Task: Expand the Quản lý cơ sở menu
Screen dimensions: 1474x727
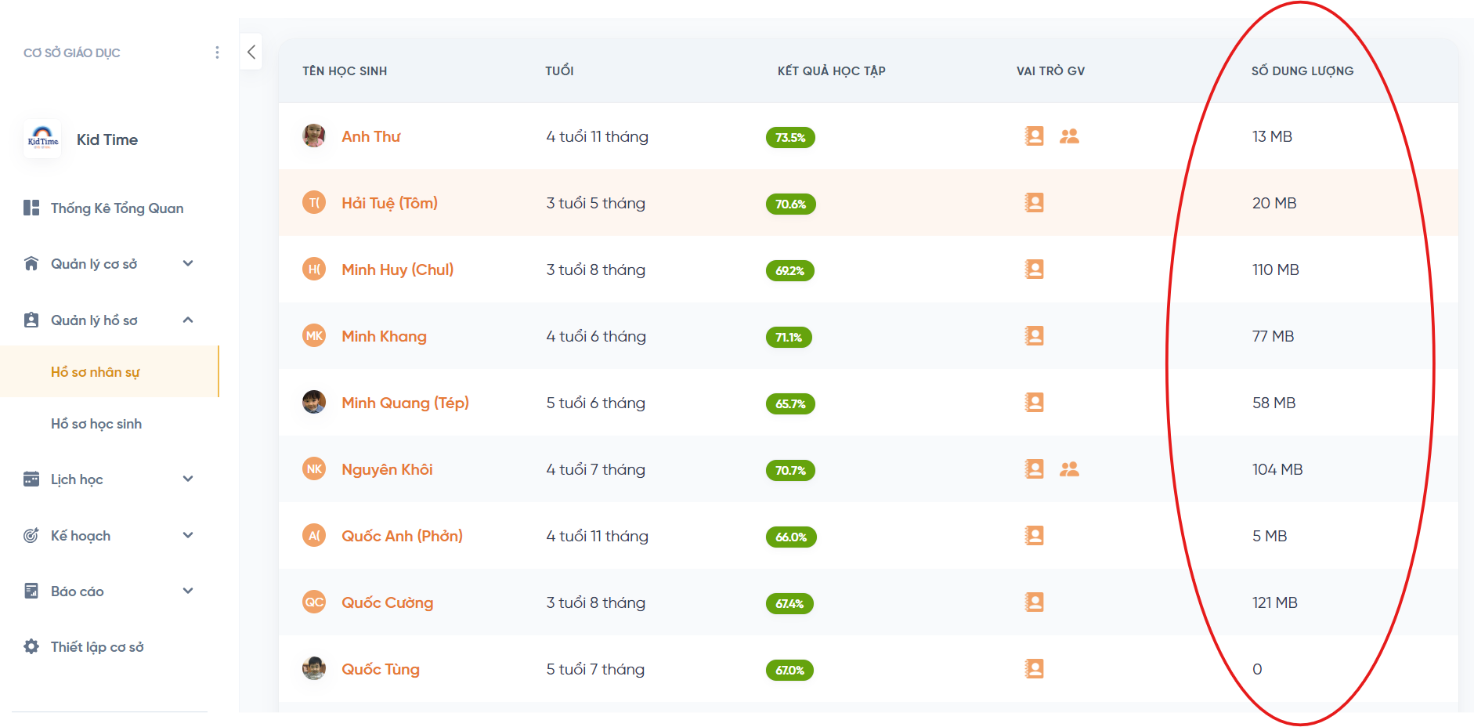Action: coord(188,264)
